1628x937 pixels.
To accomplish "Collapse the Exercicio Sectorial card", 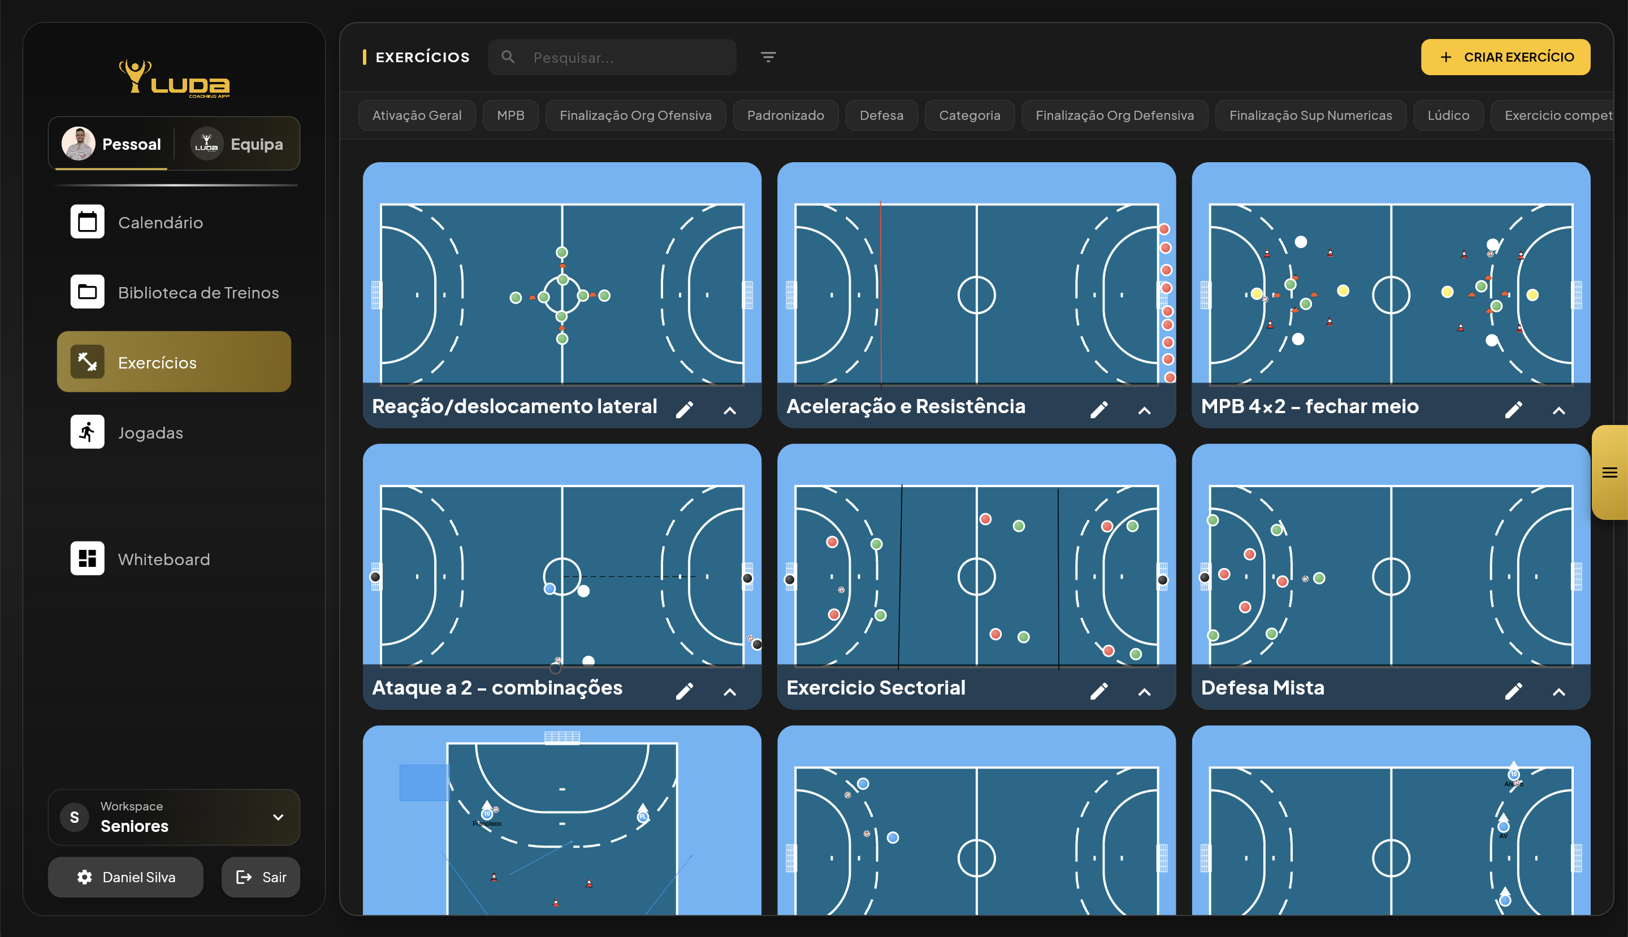I will coord(1144,691).
